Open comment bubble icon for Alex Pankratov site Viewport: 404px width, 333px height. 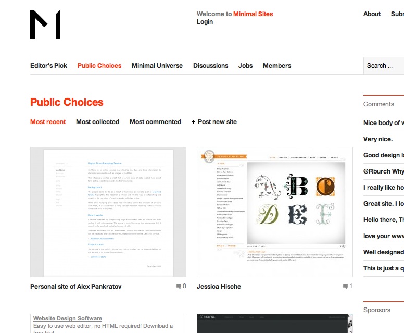coord(179,286)
